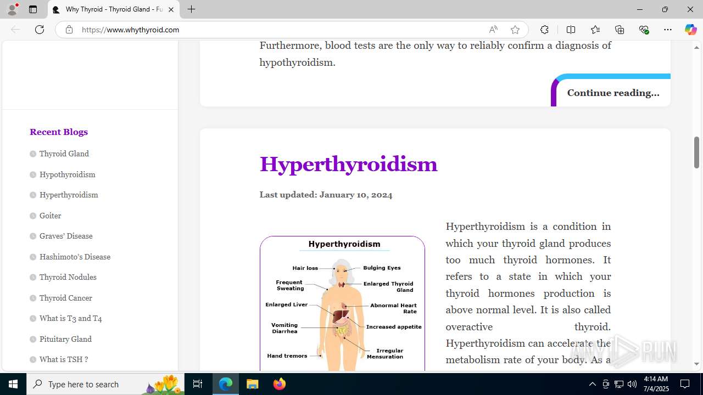Toggle Split screen view
Viewport: 703px width, 395px height.
pos(571,30)
